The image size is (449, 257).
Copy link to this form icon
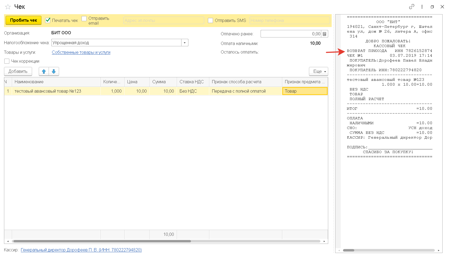pyautogui.click(x=412, y=7)
